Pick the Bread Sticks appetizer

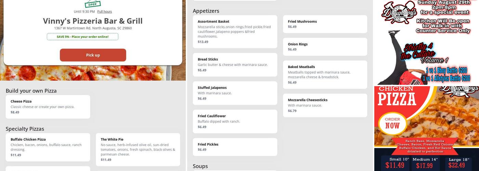(x=235, y=65)
